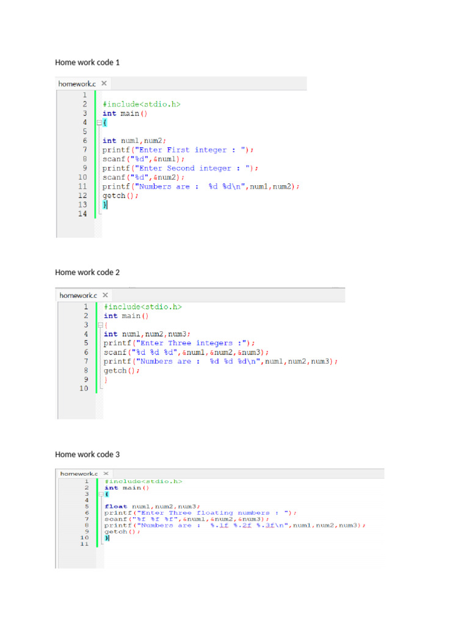Click getch() line in code 3 editor
Image resolution: width=469 pixels, height=626 pixels.
[x=122, y=532]
